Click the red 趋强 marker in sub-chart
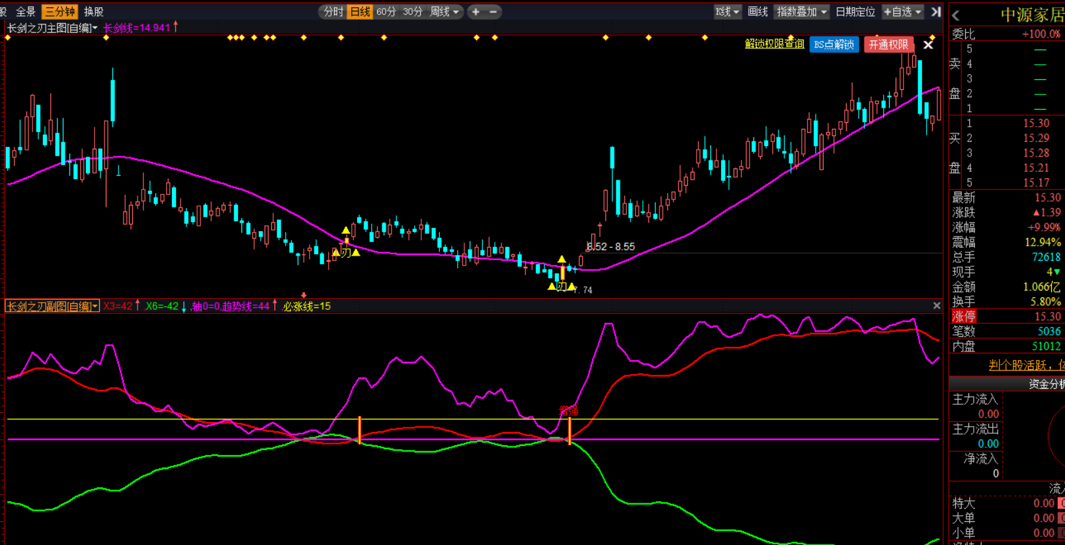The width and height of the screenshot is (1065, 545). click(569, 411)
